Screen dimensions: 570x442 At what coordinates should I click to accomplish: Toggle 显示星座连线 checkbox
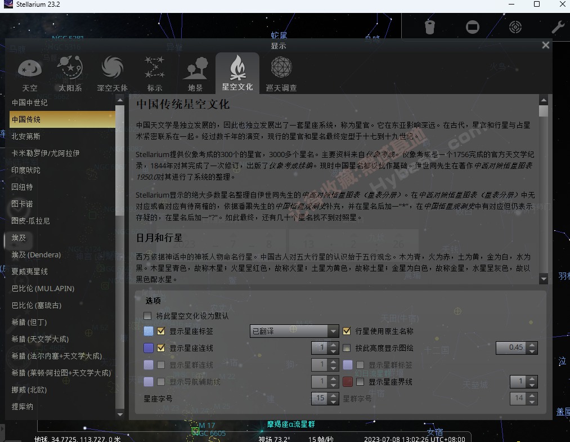pos(161,348)
